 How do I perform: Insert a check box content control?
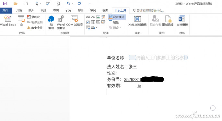(x=88, y=22)
